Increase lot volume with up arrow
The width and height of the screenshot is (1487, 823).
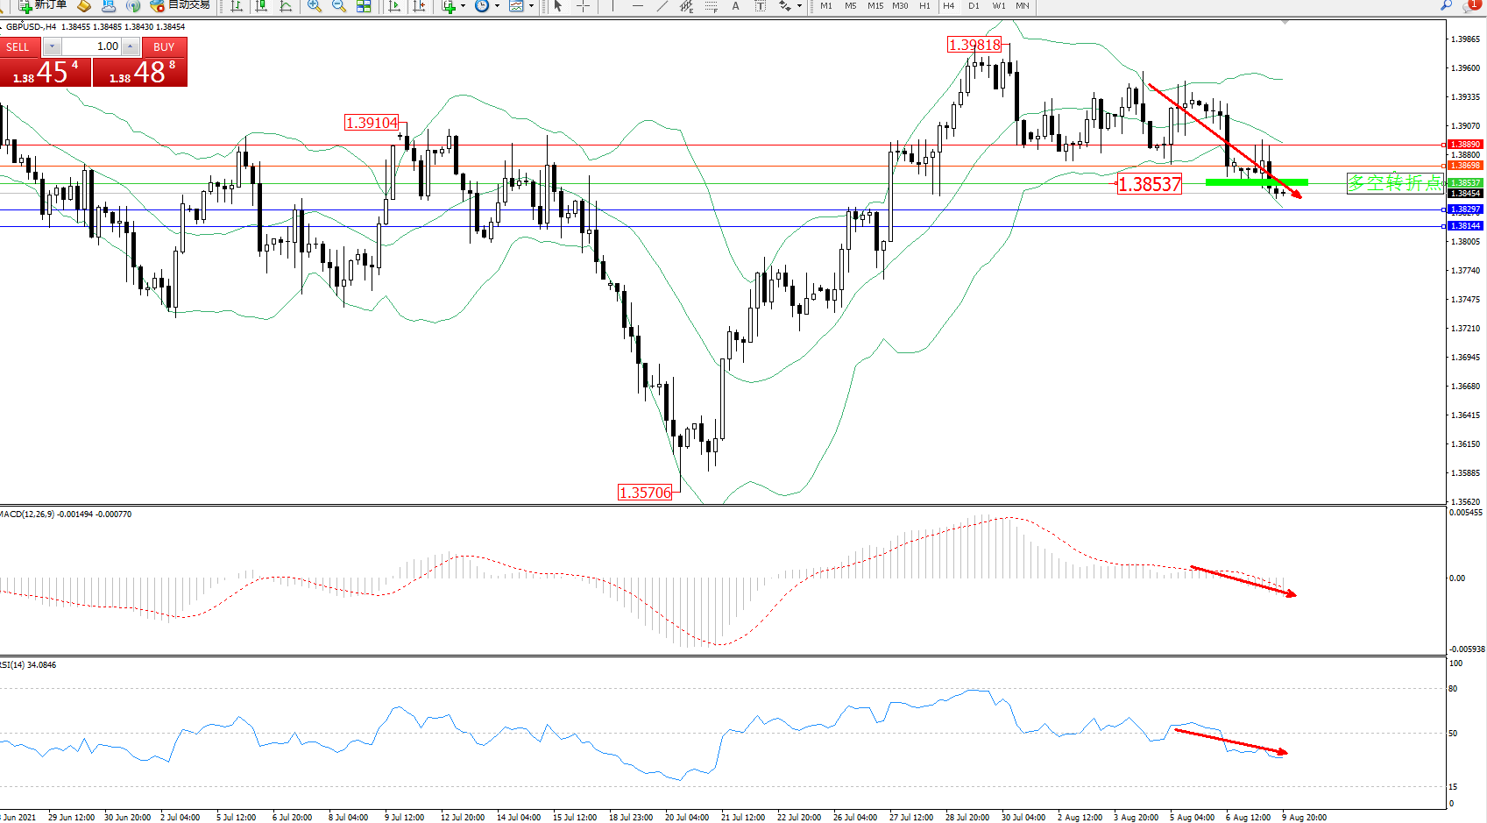click(x=130, y=46)
